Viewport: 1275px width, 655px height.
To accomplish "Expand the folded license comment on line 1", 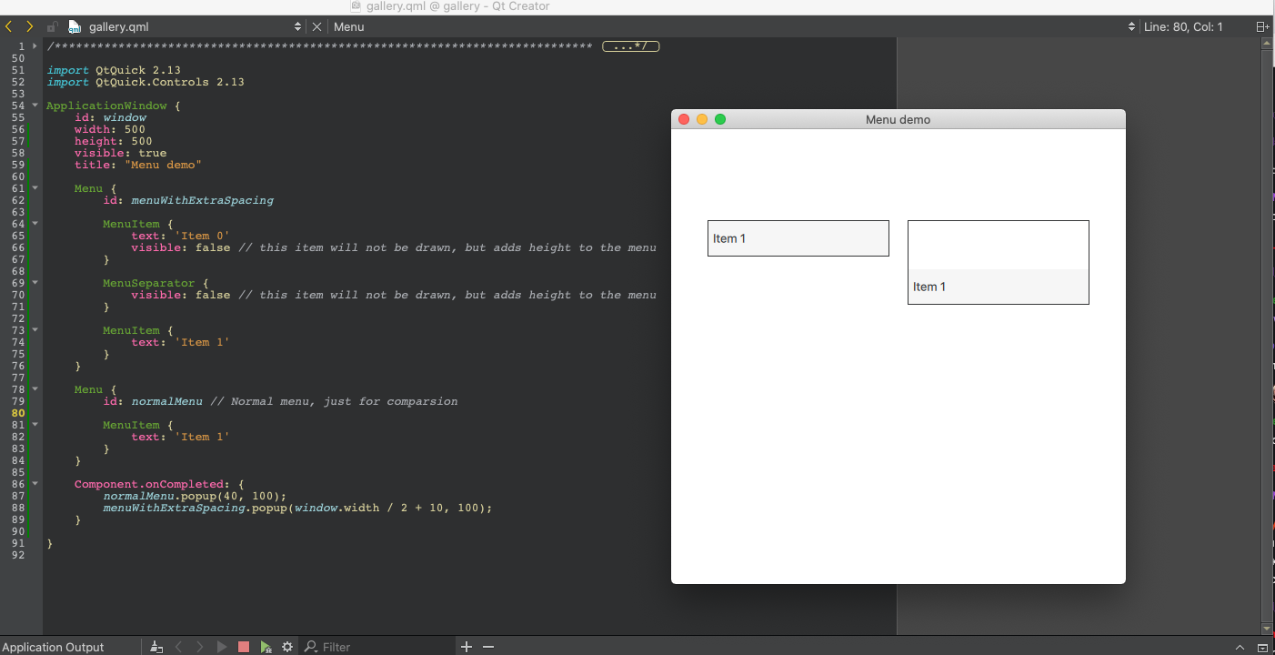I will pyautogui.click(x=35, y=45).
